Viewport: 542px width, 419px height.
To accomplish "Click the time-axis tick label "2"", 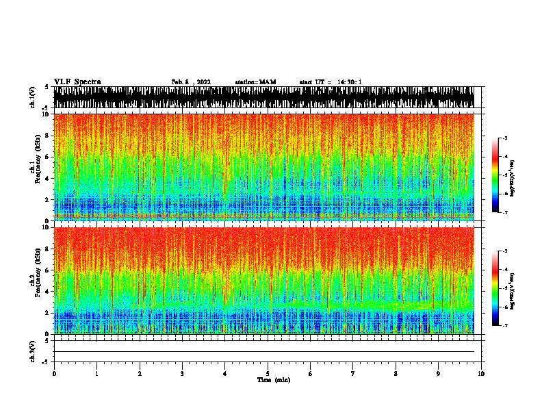I will (140, 374).
